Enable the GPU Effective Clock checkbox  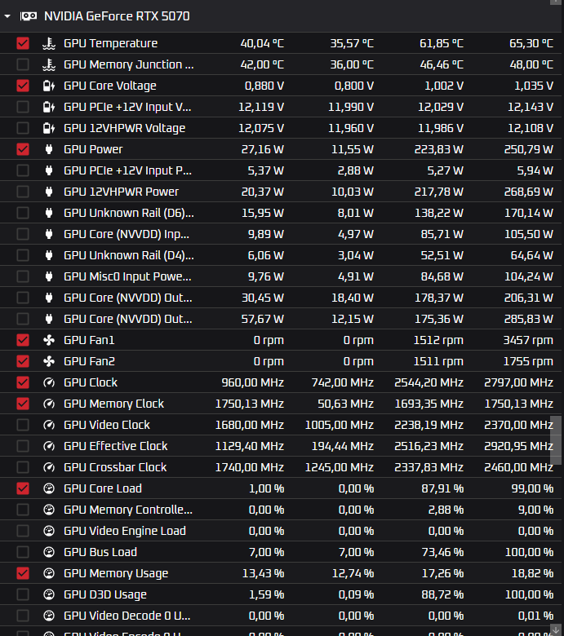click(23, 446)
